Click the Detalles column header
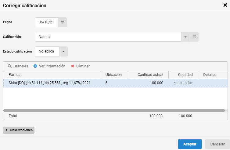This screenshot has height=150, width=230. click(213, 75)
